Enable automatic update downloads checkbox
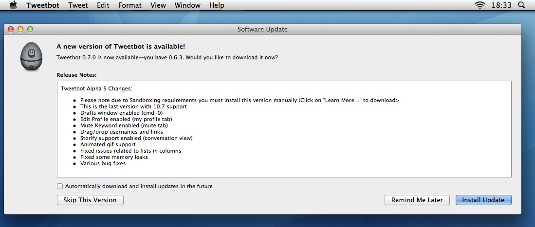The height and width of the screenshot is (227, 535). click(60, 186)
